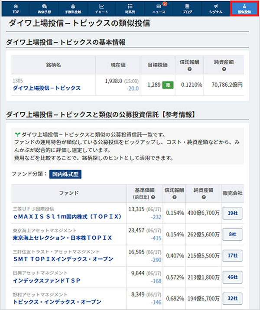The width and height of the screenshot is (260, 310).
Task: Click the green 売 rating badge
Action: [x=168, y=85]
